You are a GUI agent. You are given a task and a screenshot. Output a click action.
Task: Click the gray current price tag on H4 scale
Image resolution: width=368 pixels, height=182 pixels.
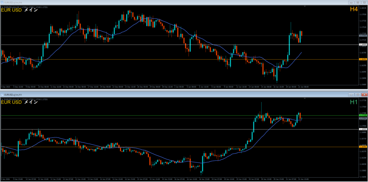click(363, 36)
